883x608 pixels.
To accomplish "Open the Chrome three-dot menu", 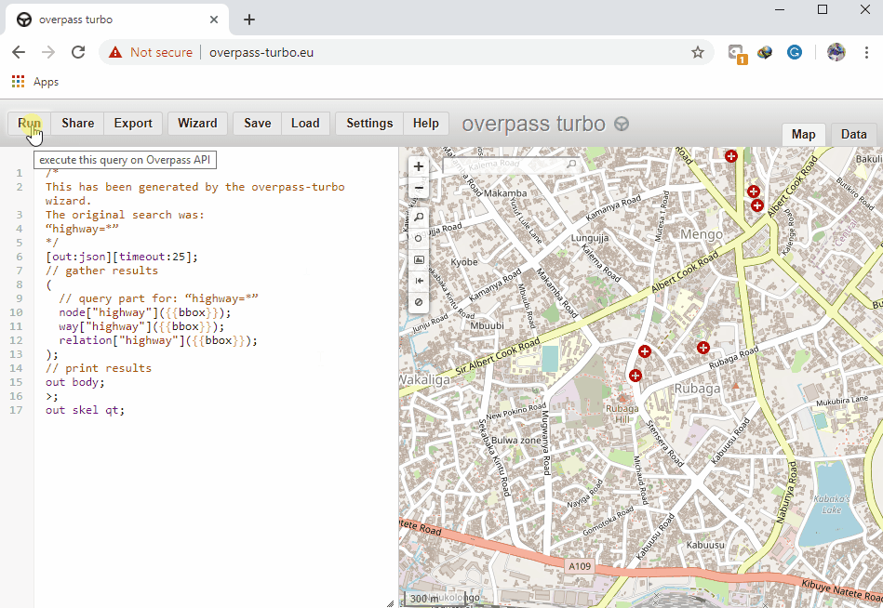I will click(864, 53).
